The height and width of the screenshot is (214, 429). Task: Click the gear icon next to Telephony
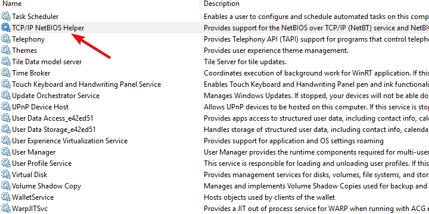[x=5, y=39]
